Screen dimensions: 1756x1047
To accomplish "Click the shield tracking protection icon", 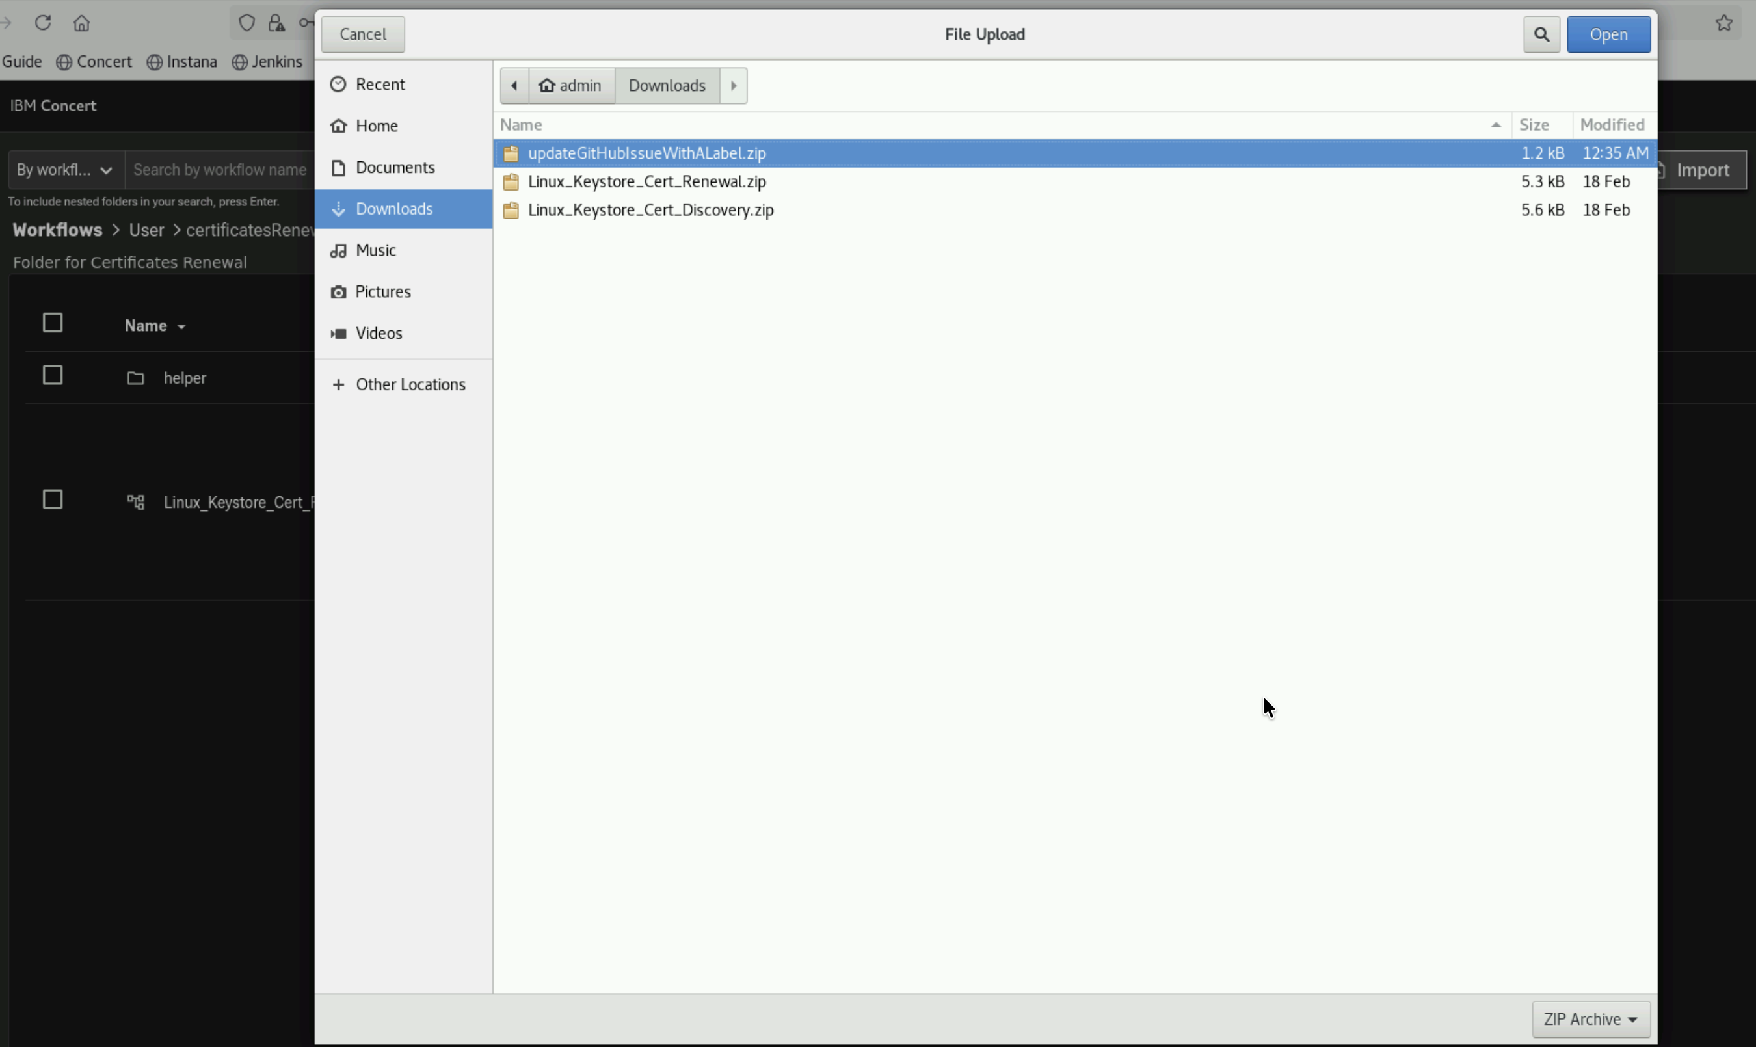I will click(x=246, y=23).
